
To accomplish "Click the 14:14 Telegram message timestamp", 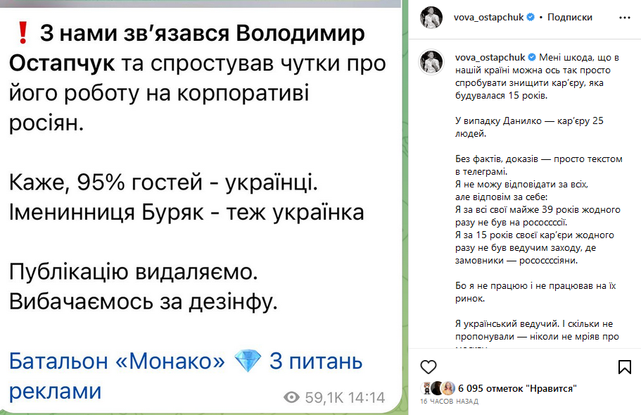I will (367, 397).
